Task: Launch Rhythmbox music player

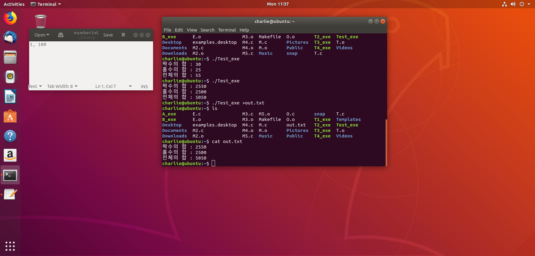Action: pyautogui.click(x=10, y=77)
